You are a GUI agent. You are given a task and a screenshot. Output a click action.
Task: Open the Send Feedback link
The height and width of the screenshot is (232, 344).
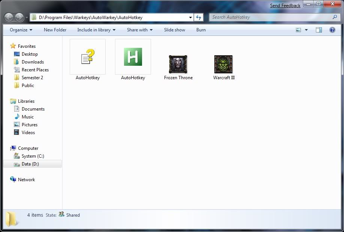tap(285, 6)
